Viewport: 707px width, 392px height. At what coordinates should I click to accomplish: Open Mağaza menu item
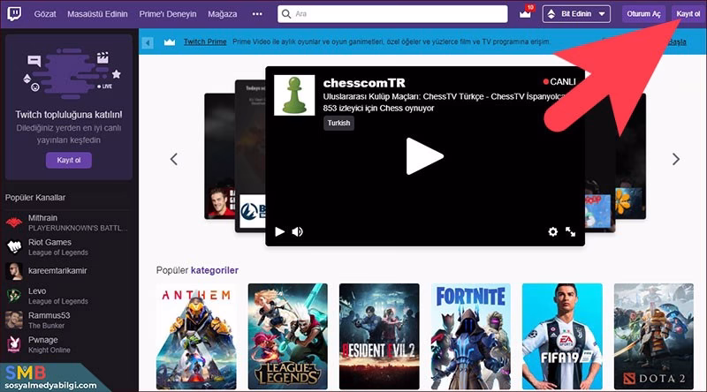(223, 14)
